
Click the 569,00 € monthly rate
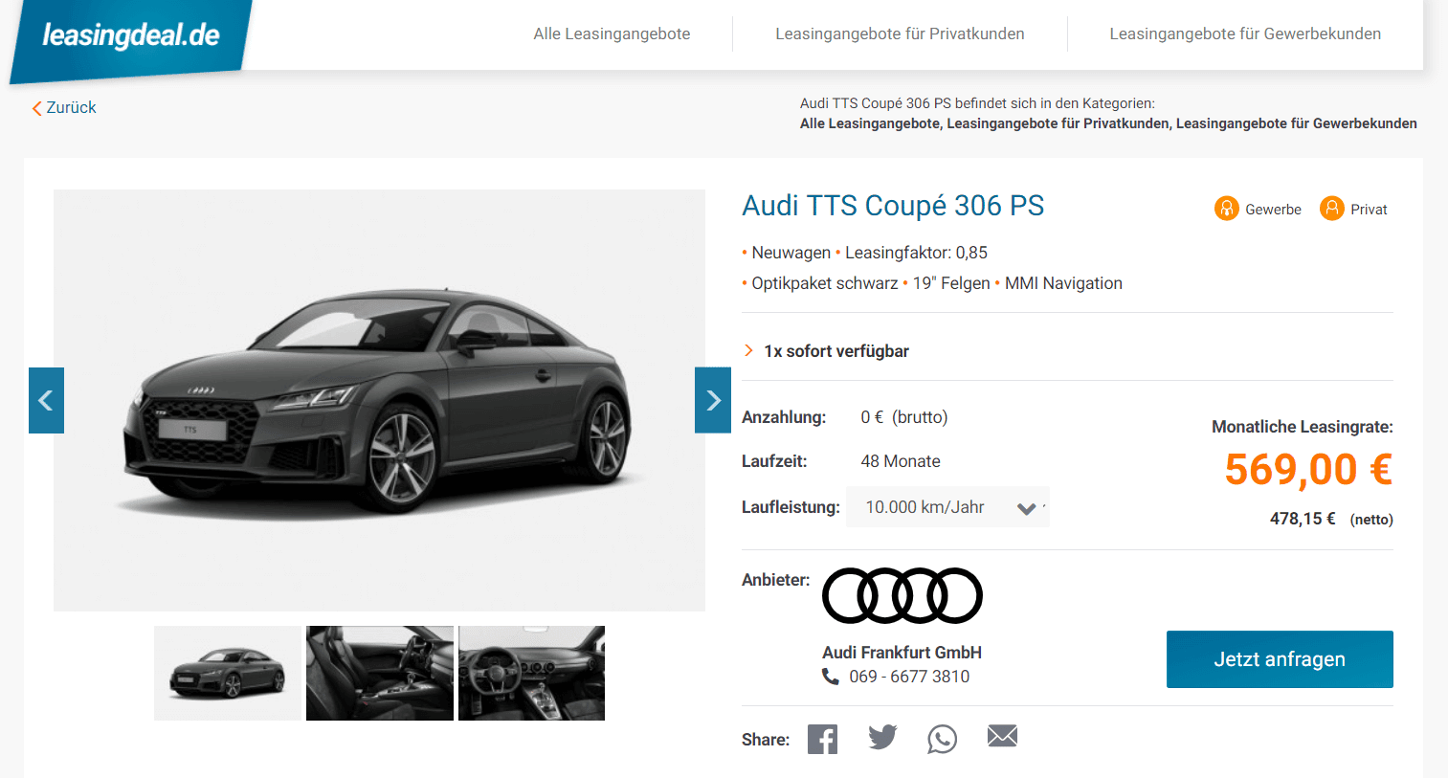(x=1308, y=470)
